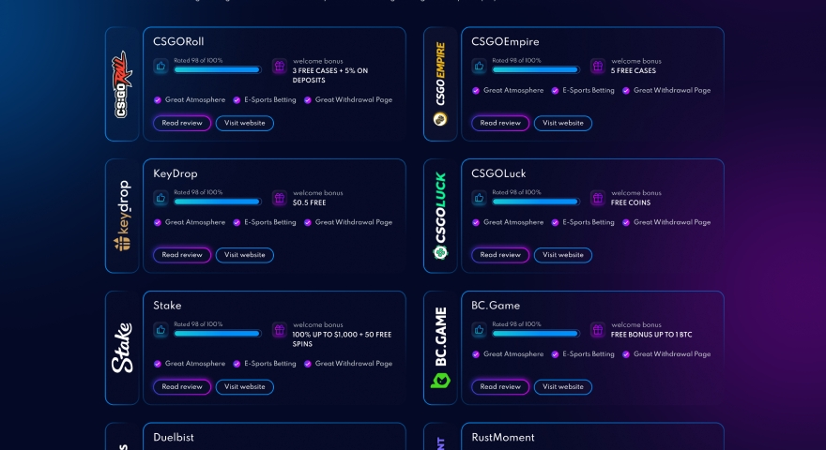Screen dimensions: 826x450
Task: Click E-Sports Betting checkmark in Stake card
Action: (x=237, y=364)
